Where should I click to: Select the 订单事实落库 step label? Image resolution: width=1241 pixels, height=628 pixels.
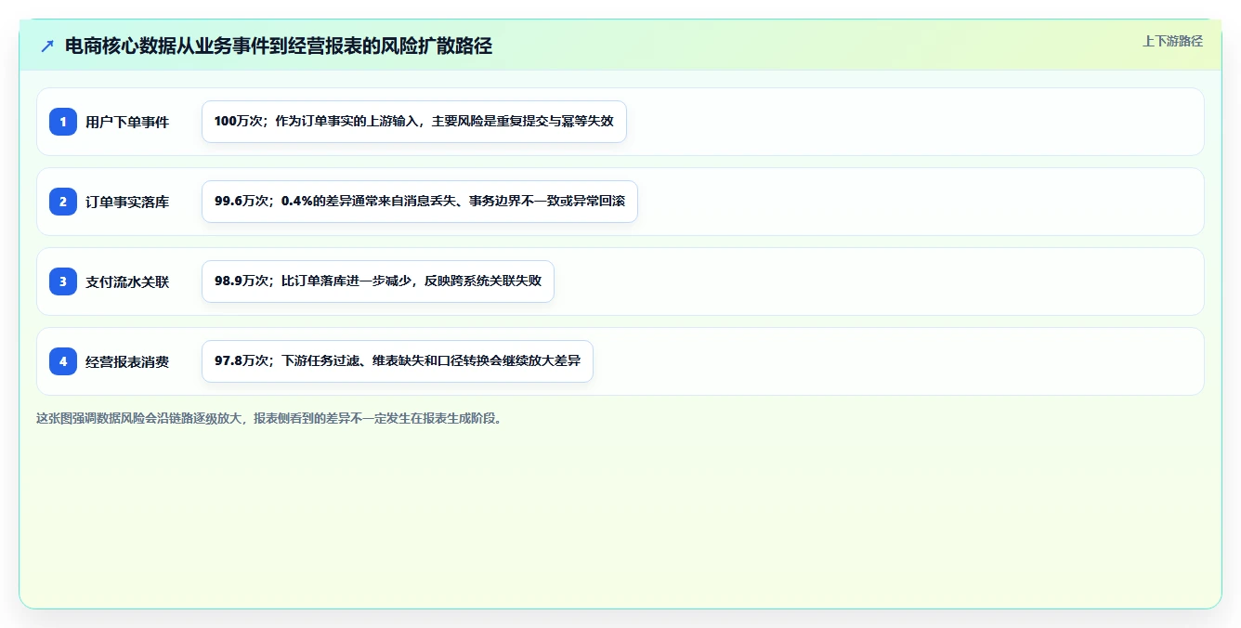127,202
